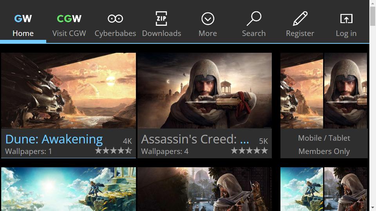
Task: Go to the Home tab label
Action: pyautogui.click(x=23, y=33)
